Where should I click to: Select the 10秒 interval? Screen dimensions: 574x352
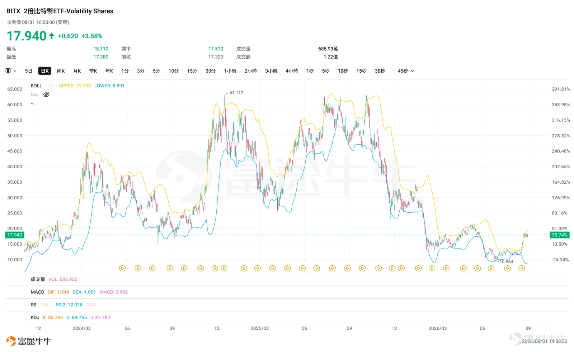[x=343, y=71]
